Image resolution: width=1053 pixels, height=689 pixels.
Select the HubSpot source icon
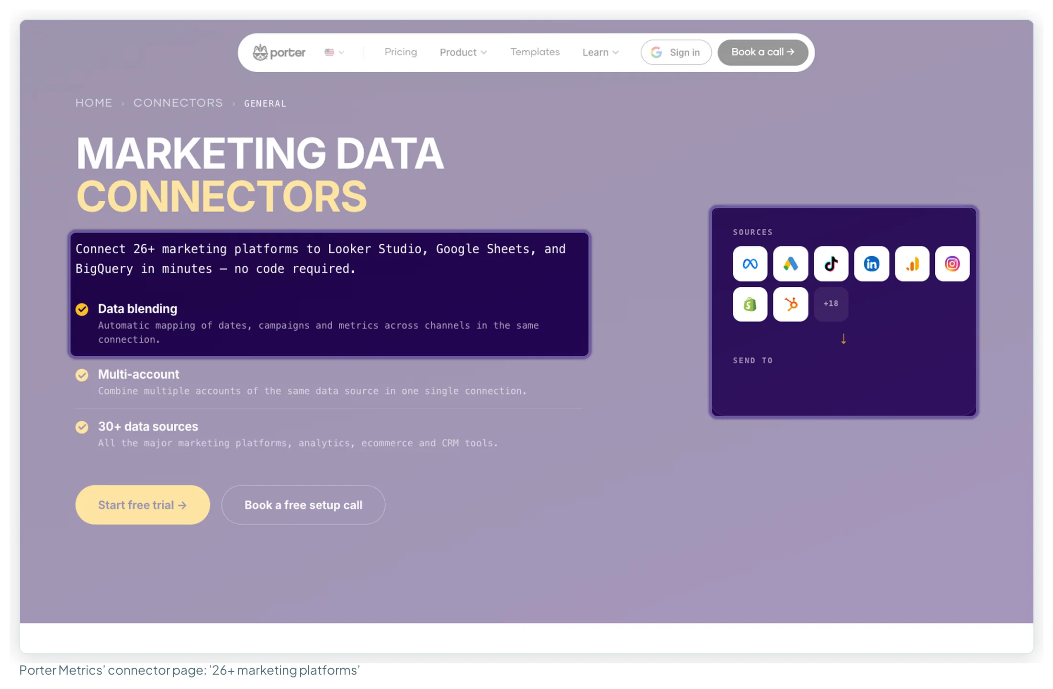click(x=790, y=304)
